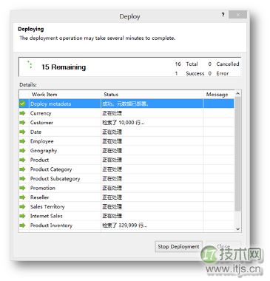Select the Date work item
Viewport: 270px width, 281px height.
[x=126, y=132]
